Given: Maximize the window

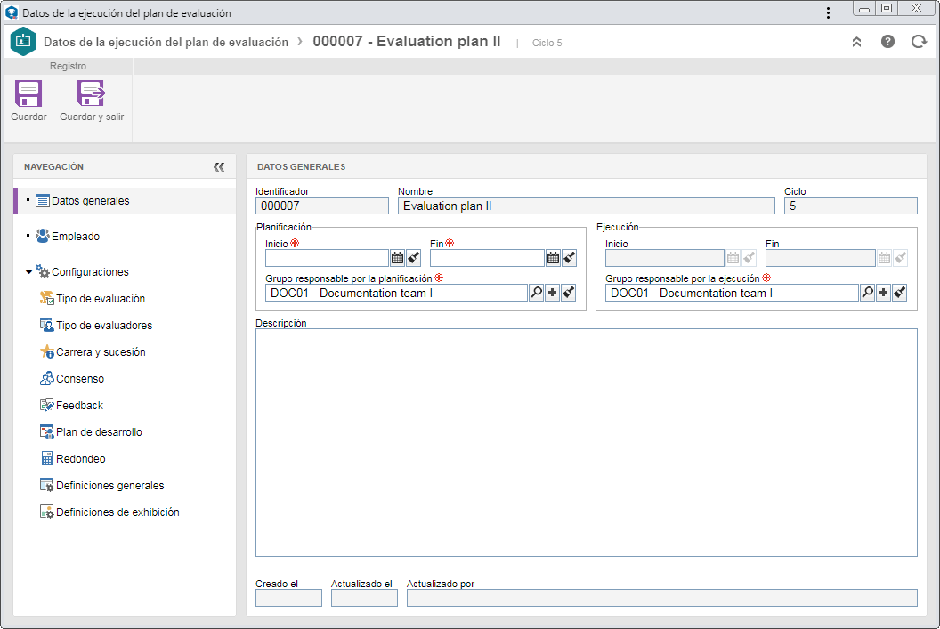Looking at the screenshot, I should 887,8.
